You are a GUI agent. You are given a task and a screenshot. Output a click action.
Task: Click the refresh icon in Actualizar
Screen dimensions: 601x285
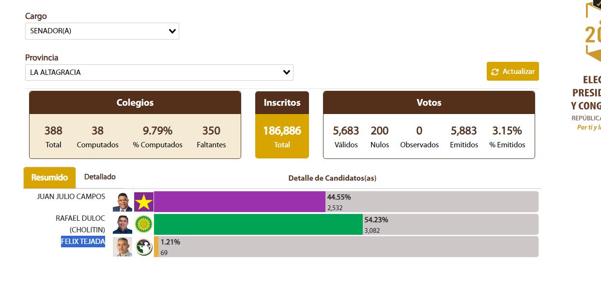tap(495, 72)
